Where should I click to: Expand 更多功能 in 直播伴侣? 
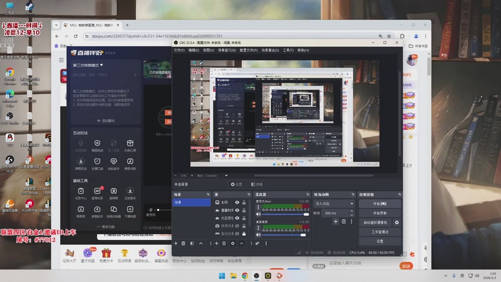[106, 227]
